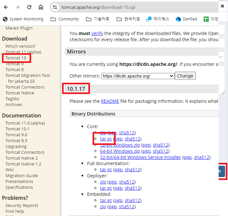
Task: Open Tomcat Native 1.2 documentation
Action: pos(23,164)
